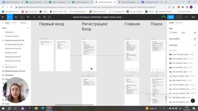Open the shape tools dropdown arrow
The image size is (198, 111).
click(x=24, y=17)
